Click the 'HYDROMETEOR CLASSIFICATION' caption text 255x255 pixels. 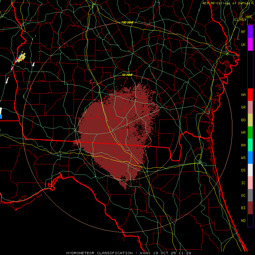tap(99, 253)
